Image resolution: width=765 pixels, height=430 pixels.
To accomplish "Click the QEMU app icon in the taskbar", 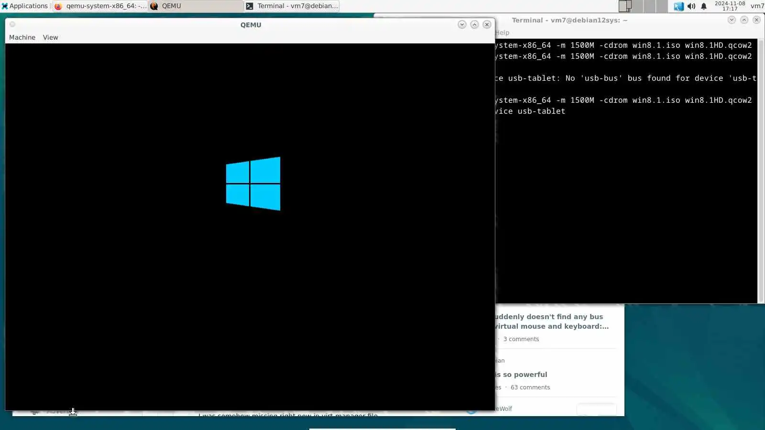I will tap(154, 6).
